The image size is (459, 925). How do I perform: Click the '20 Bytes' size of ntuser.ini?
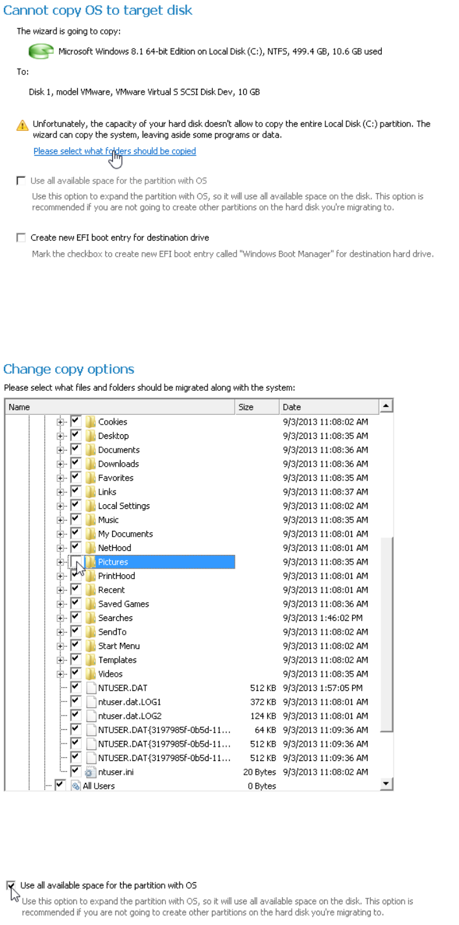[260, 772]
